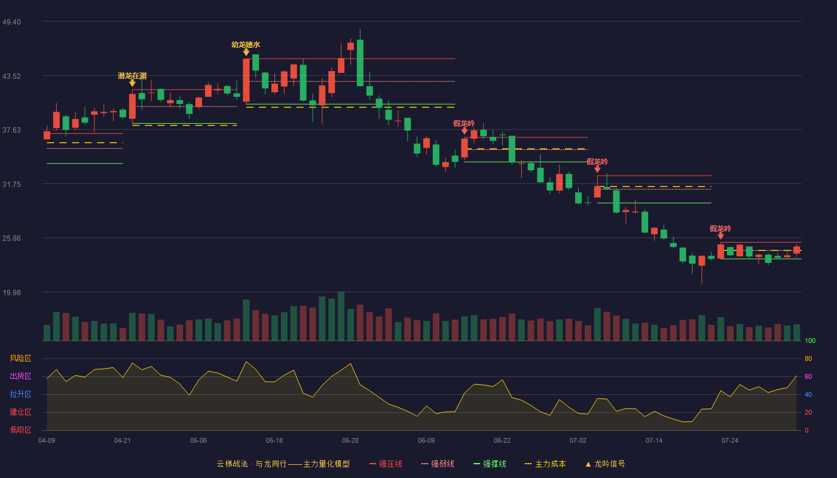The image size is (837, 478).
Task: Toggle the 龙吟信号 legend entry
Action: click(605, 464)
